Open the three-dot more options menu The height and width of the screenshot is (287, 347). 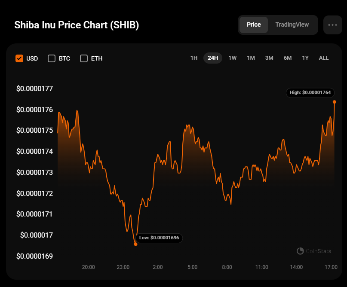[332, 25]
